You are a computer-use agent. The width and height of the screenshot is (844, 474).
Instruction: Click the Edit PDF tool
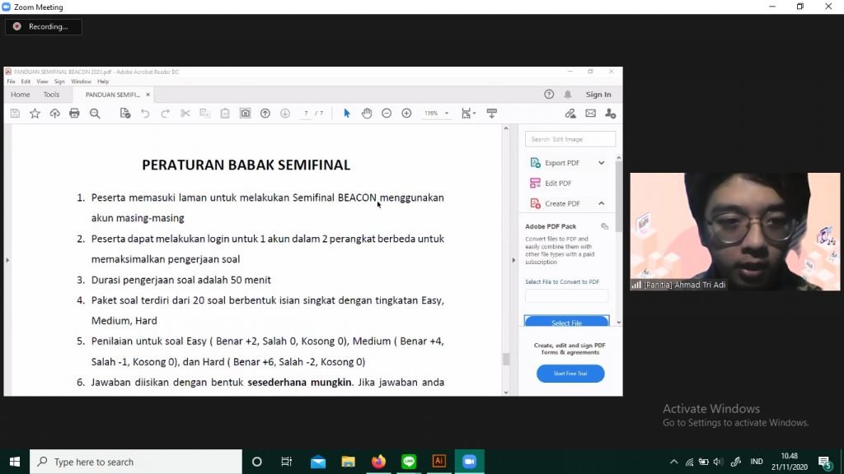click(x=557, y=184)
